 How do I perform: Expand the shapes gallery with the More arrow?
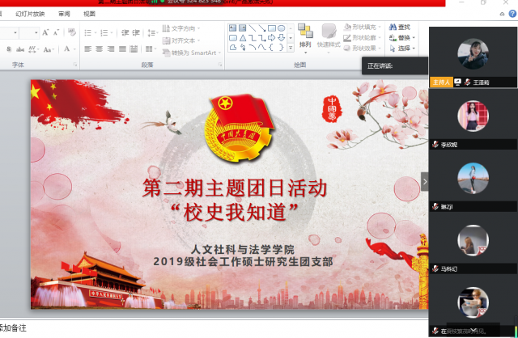point(291,48)
